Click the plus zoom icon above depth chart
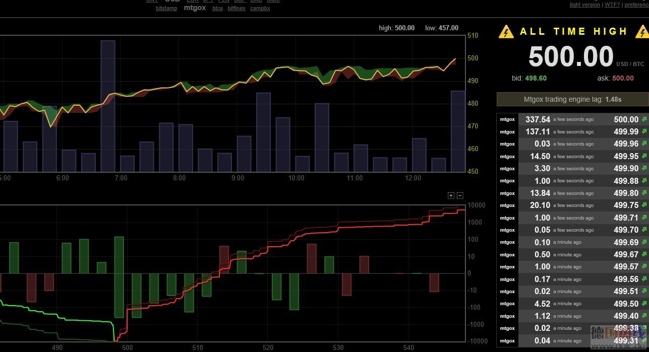The height and width of the screenshot is (352, 649). [x=451, y=195]
